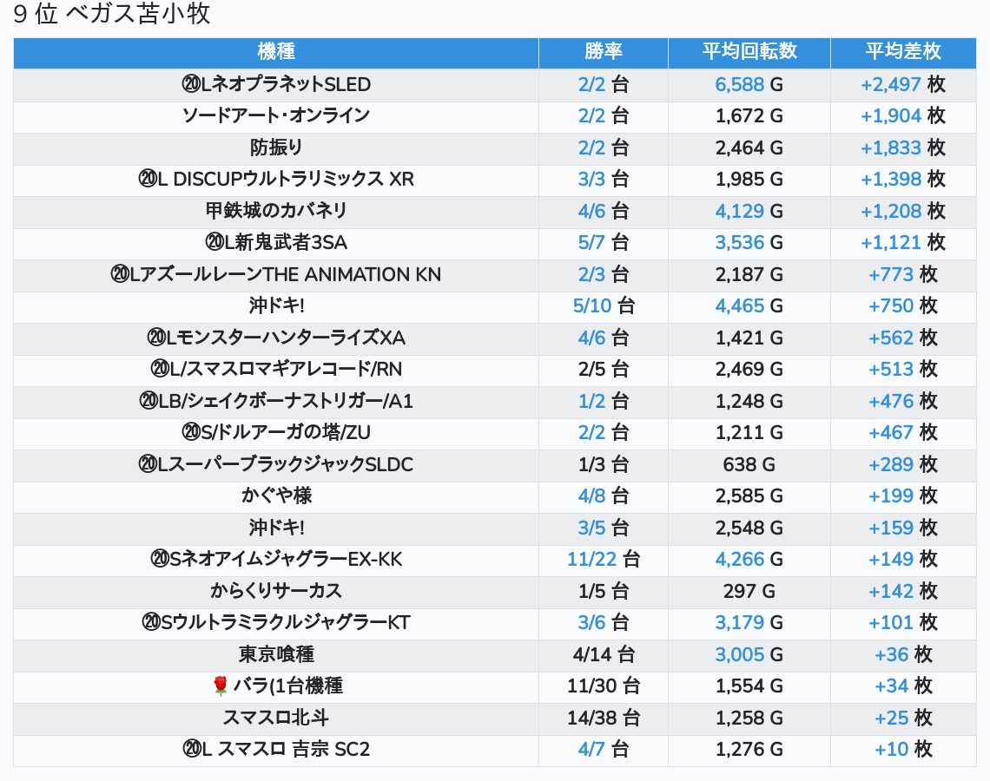Click the 勝率 column header
This screenshot has height=781, width=990.
603,52
